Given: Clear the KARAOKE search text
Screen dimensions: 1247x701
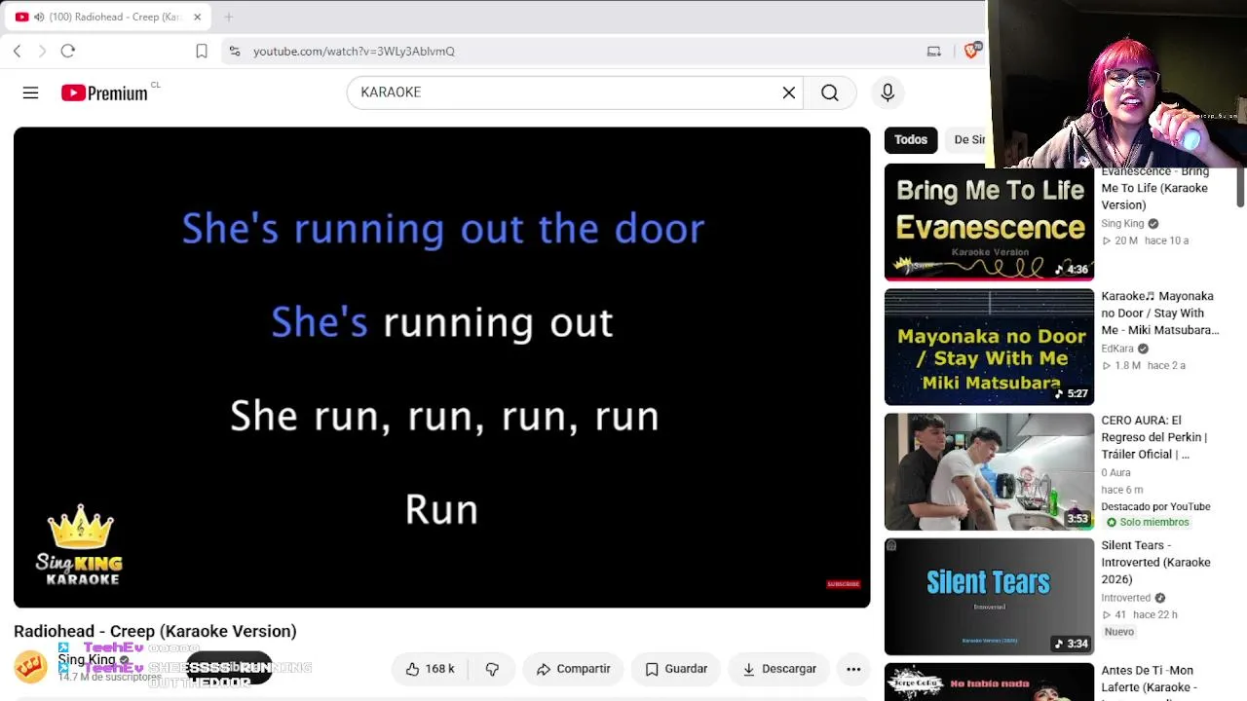Looking at the screenshot, I should click(x=789, y=92).
